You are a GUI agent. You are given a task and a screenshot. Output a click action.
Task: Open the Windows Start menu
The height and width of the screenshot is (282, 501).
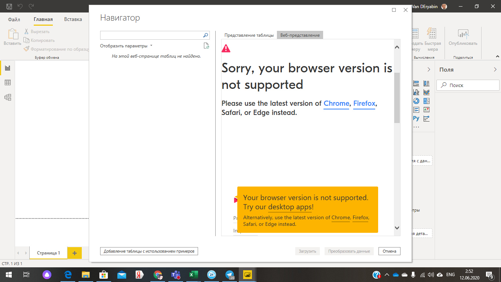click(x=8, y=274)
